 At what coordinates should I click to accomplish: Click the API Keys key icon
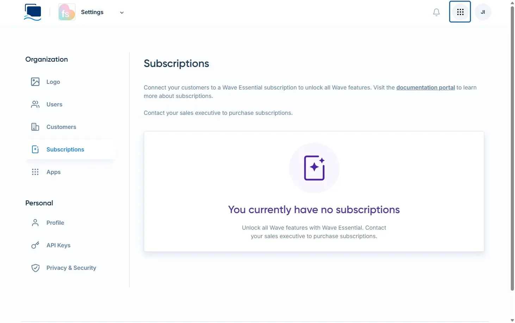click(x=35, y=245)
